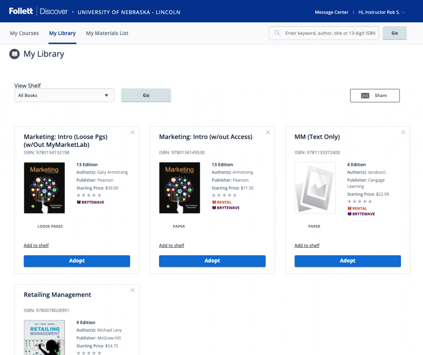Click Go next to the View Shelf selector
This screenshot has width=423, height=355.
click(x=146, y=95)
